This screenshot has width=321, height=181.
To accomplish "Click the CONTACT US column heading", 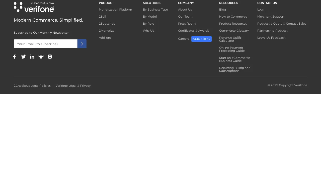I will tap(267, 3).
